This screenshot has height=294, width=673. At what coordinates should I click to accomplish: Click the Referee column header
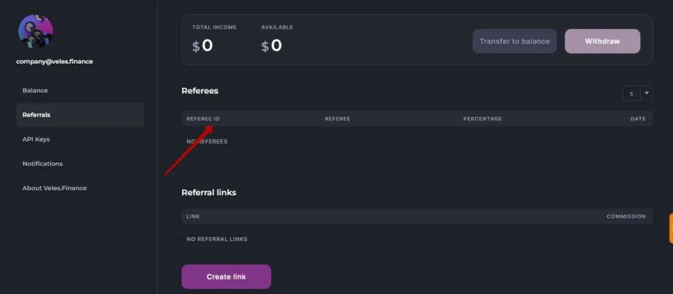pyautogui.click(x=337, y=119)
